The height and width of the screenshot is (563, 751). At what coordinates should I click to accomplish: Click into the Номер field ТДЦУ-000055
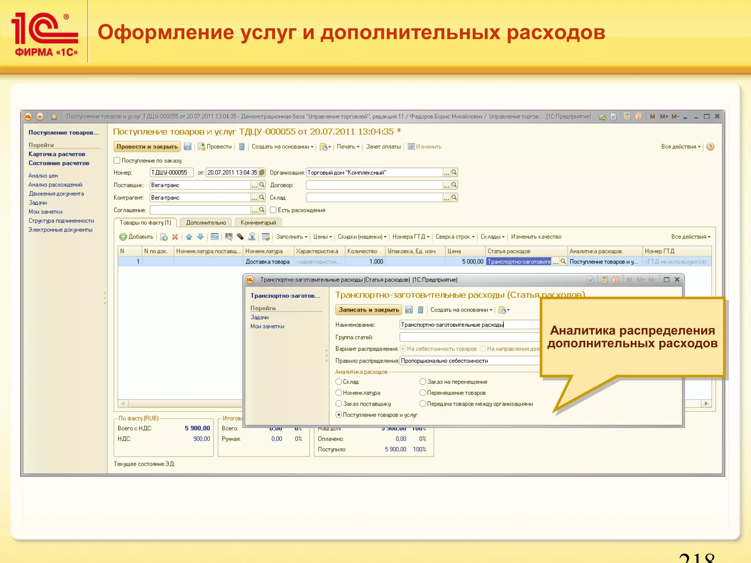(x=172, y=172)
